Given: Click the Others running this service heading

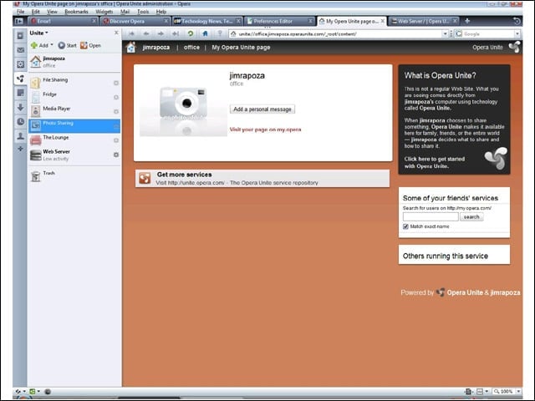Looking at the screenshot, I should 446,256.
